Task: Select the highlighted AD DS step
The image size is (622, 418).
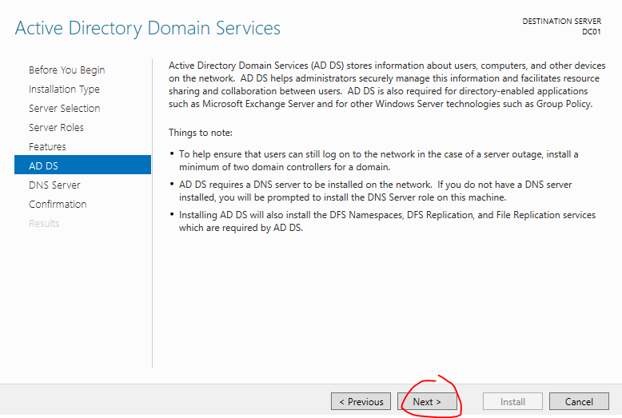Action: pyautogui.click(x=82, y=165)
